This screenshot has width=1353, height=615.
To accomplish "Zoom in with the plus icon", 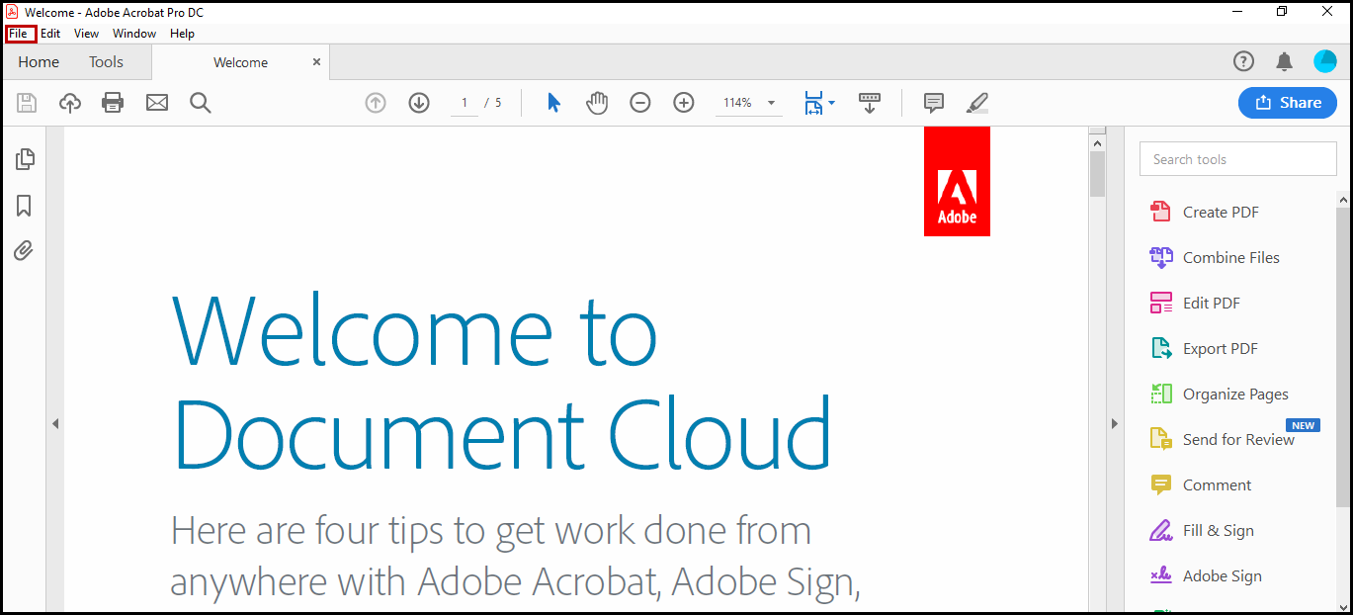I will [684, 103].
